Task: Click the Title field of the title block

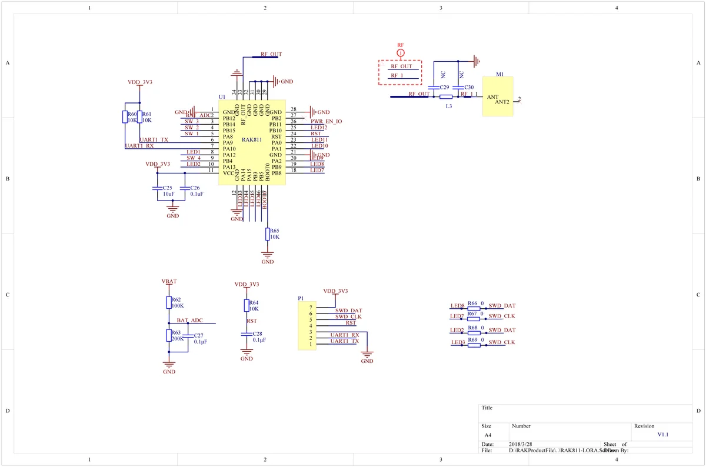Action: [x=585, y=413]
